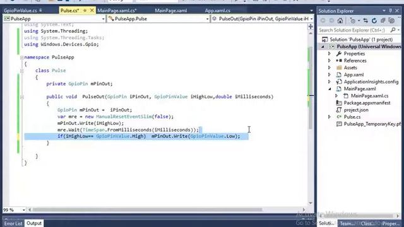The width and height of the screenshot is (404, 227).
Task: Collapse the class Pulse region
Action: (22, 71)
